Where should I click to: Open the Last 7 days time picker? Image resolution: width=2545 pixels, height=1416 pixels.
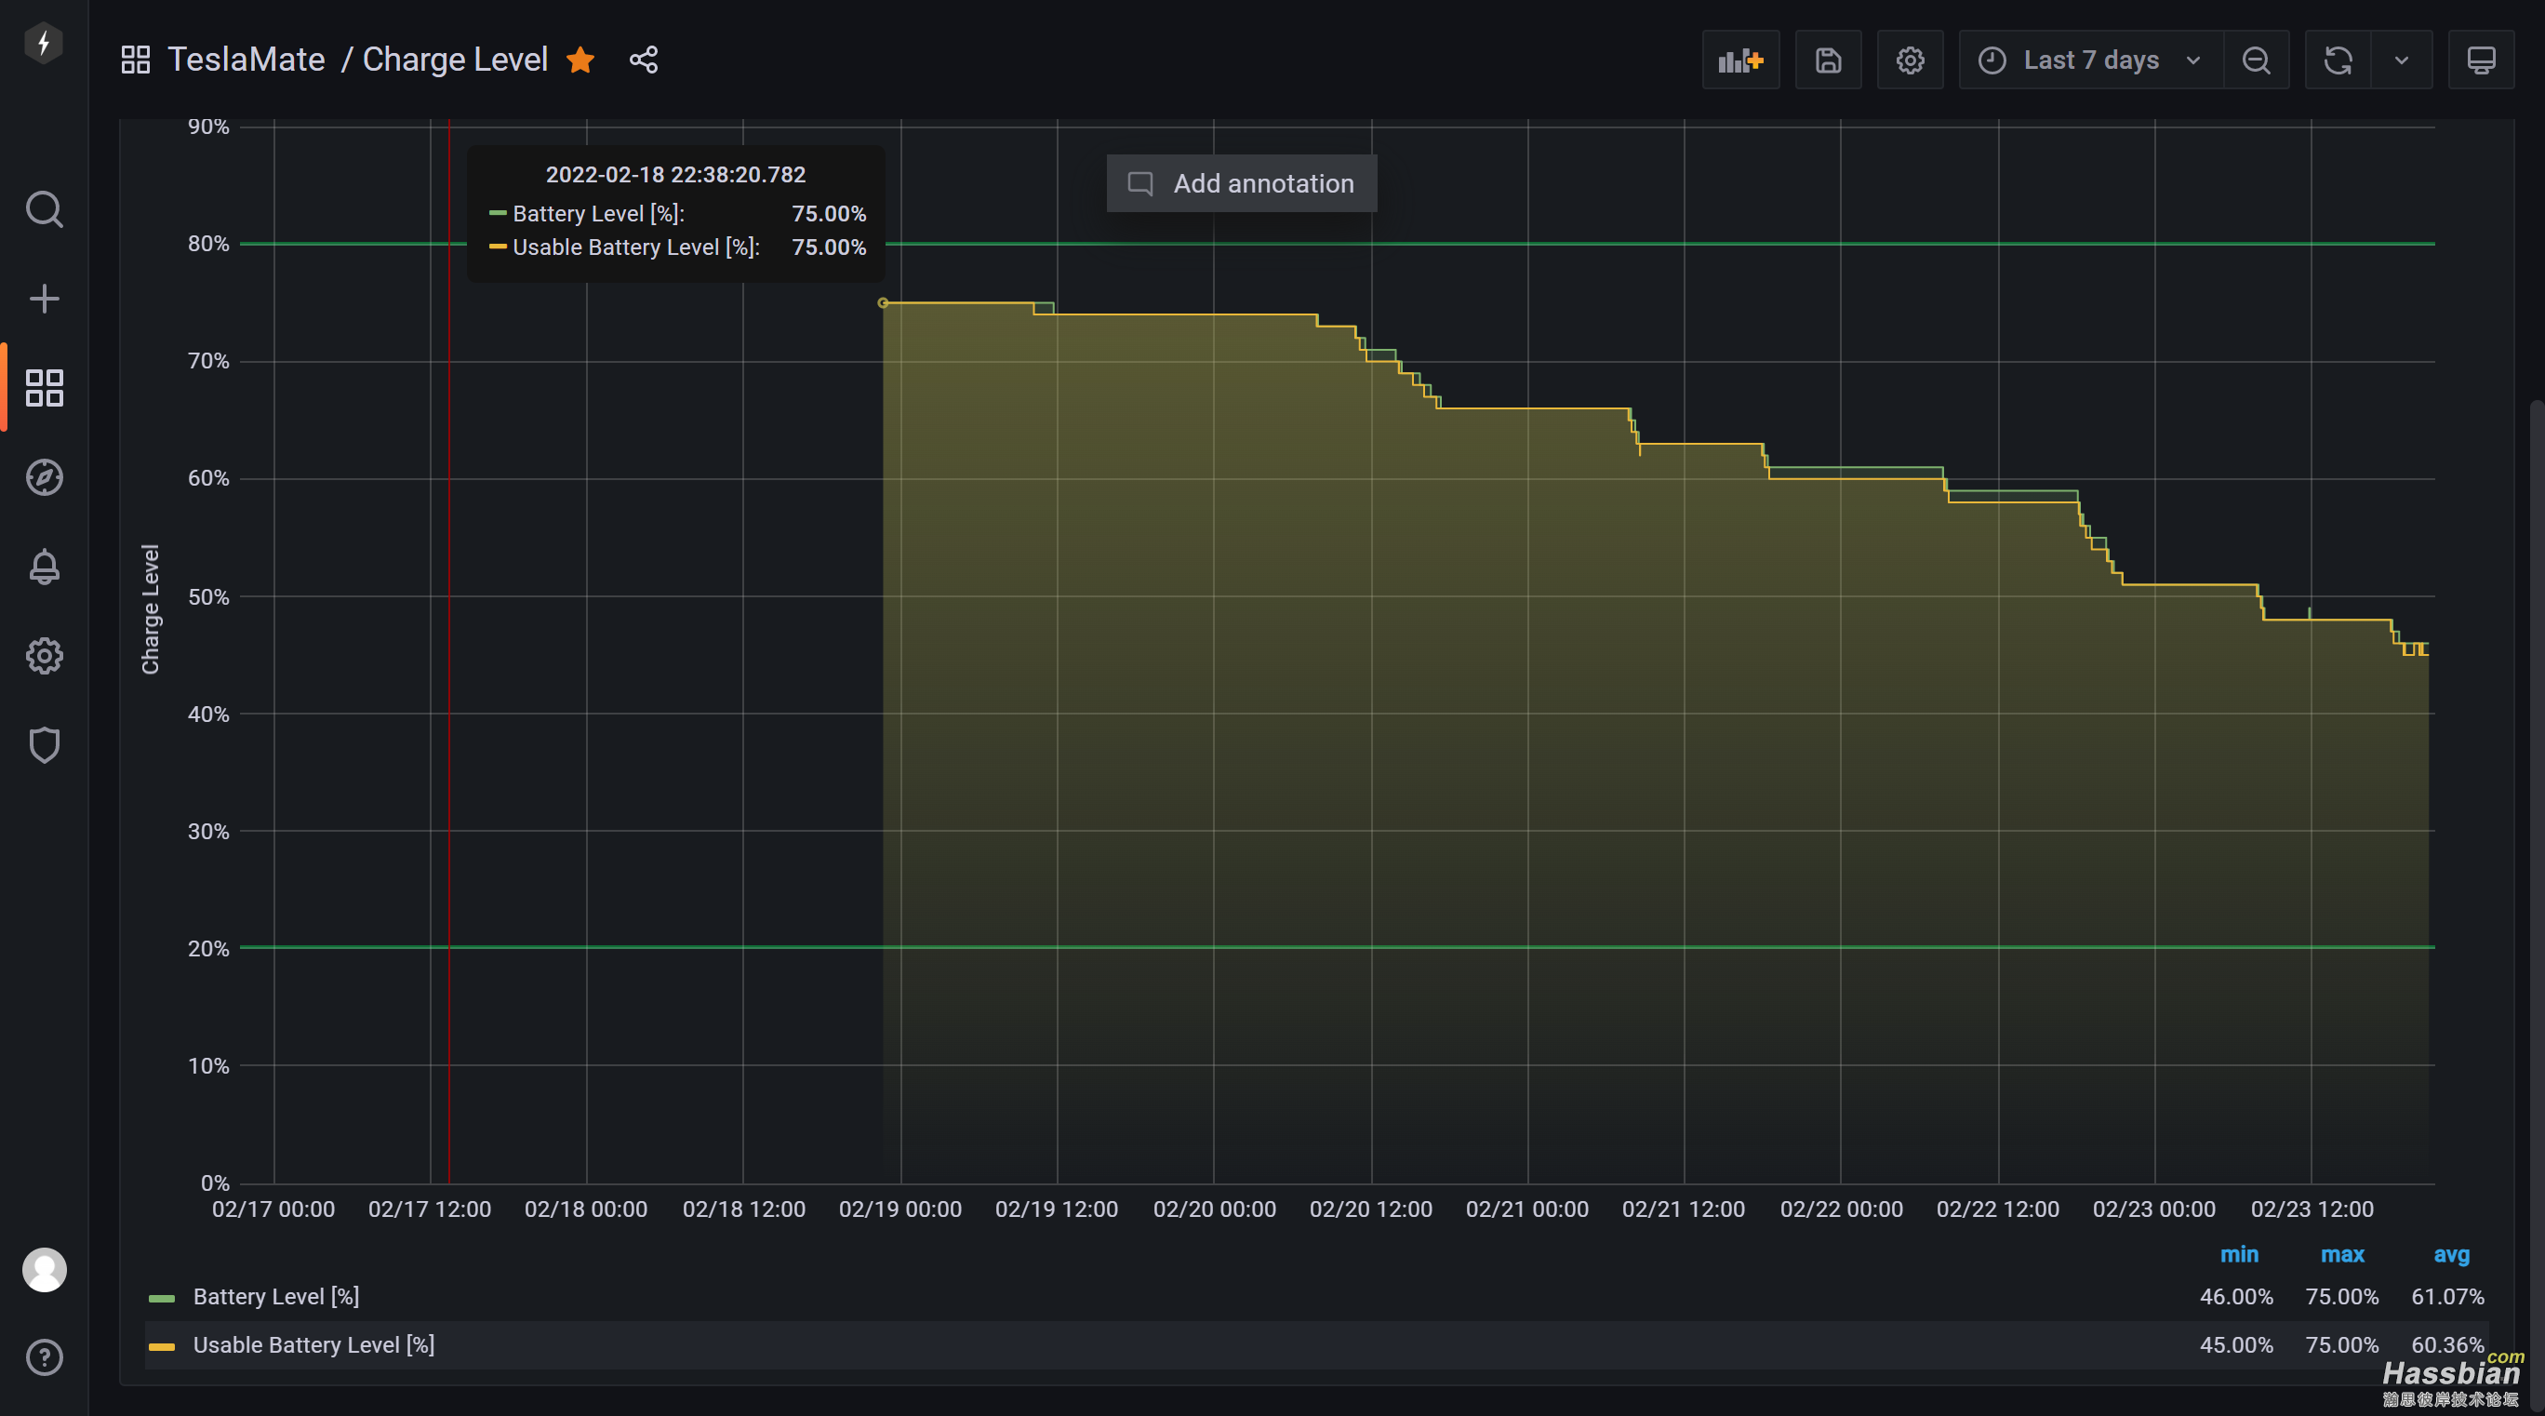click(2090, 60)
